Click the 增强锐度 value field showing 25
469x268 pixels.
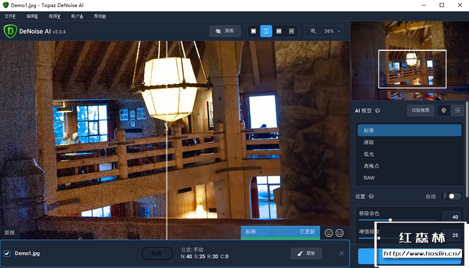[451, 235]
